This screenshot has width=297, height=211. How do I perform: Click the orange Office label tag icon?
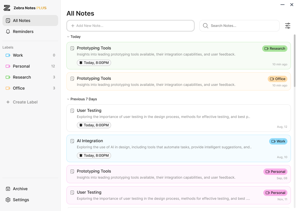(x=8, y=88)
